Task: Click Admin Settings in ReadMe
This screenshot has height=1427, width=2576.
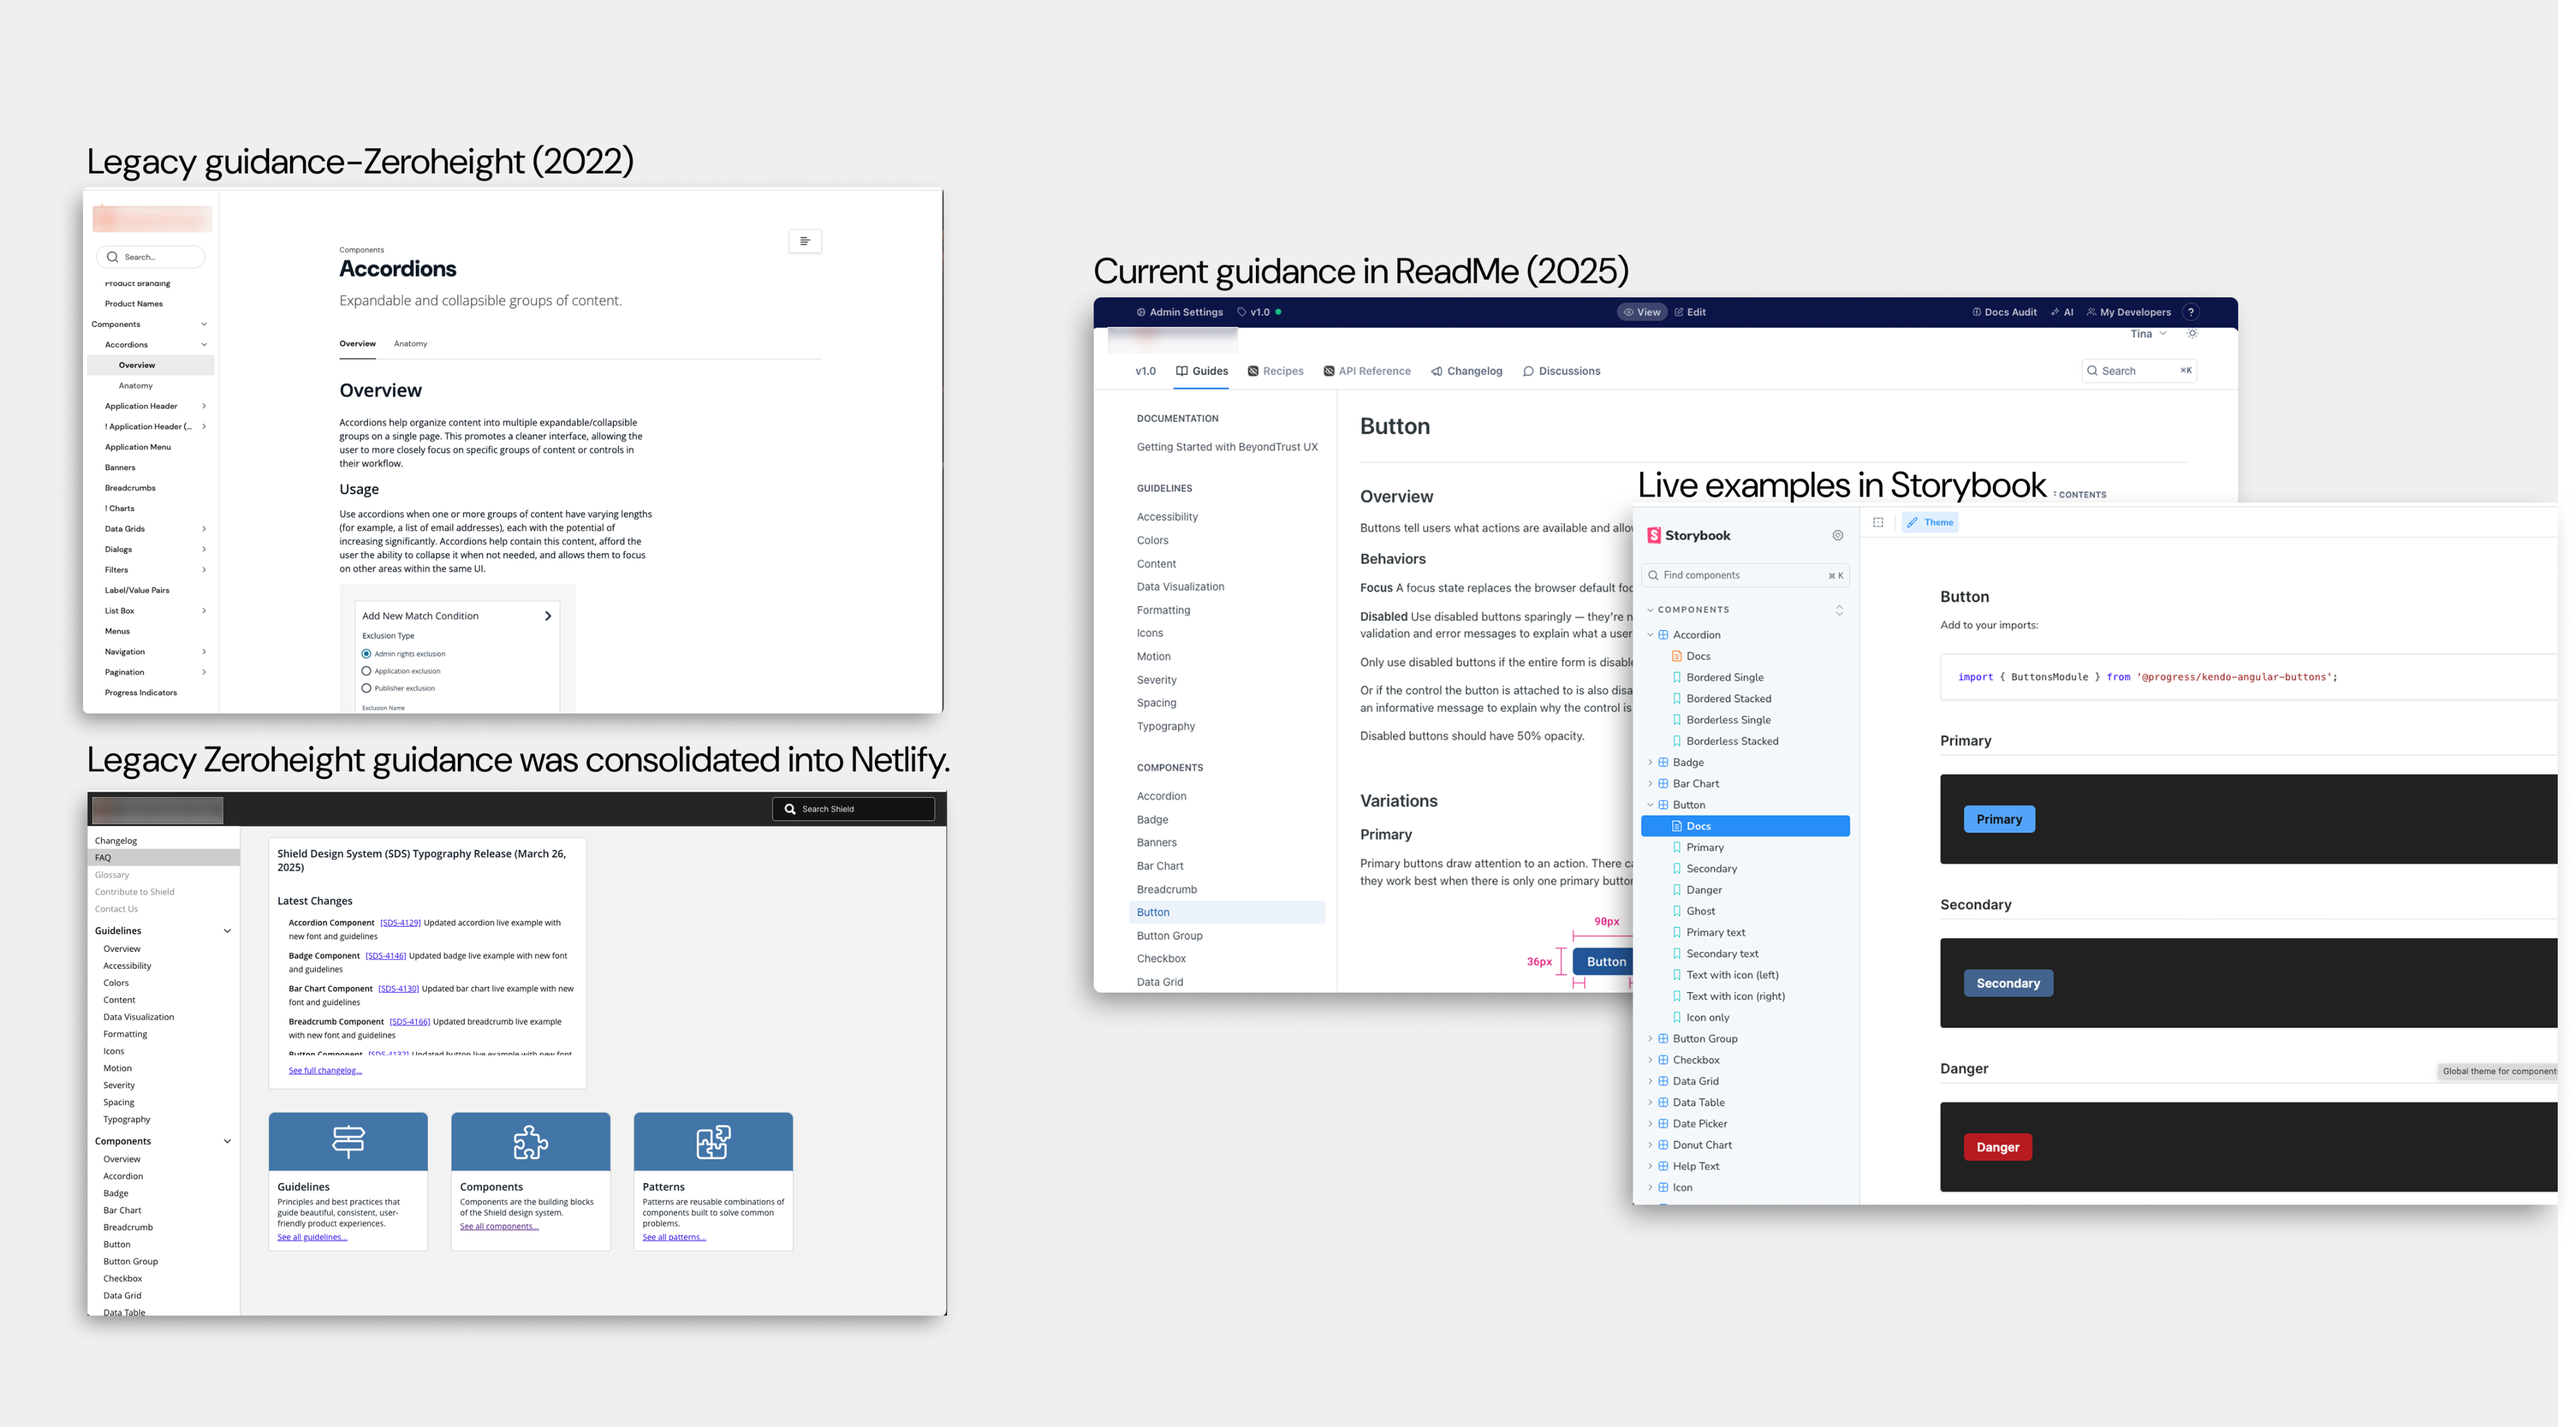Action: point(1180,312)
